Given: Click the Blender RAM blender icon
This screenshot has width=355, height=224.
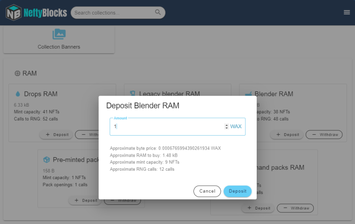Looking at the screenshot, I should [248, 94].
